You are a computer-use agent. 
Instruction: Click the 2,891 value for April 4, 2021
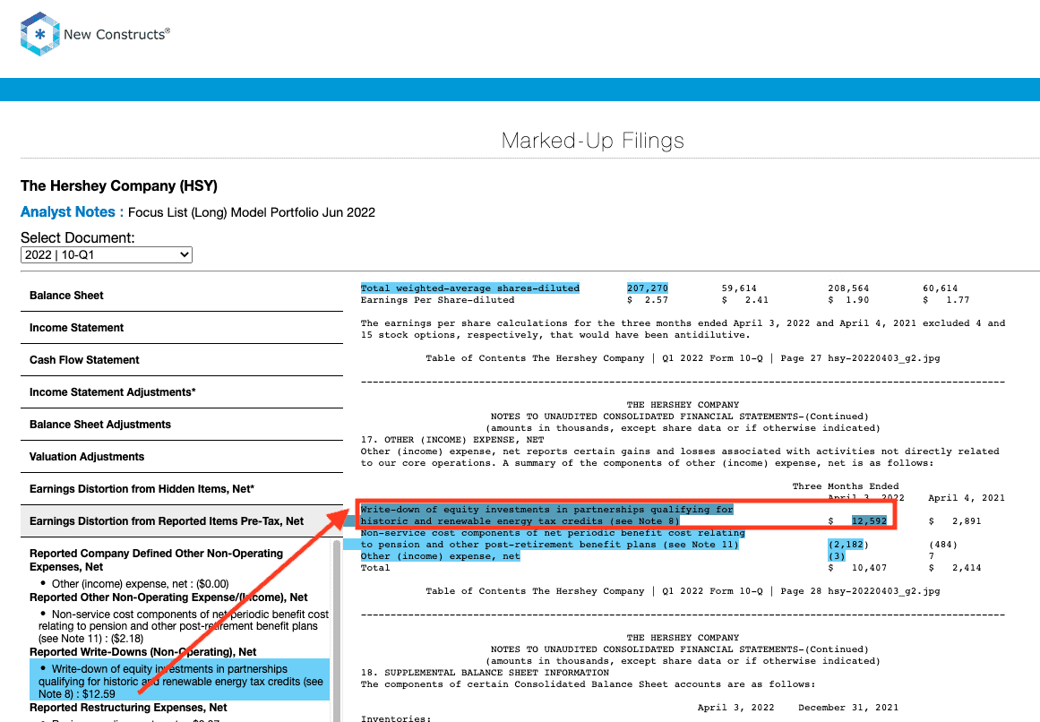click(x=967, y=521)
